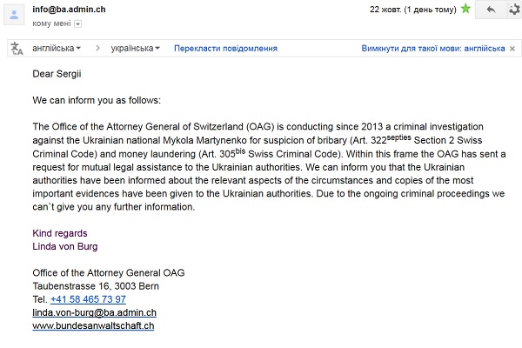
Task: Click the green star icon
Action: coord(465,10)
